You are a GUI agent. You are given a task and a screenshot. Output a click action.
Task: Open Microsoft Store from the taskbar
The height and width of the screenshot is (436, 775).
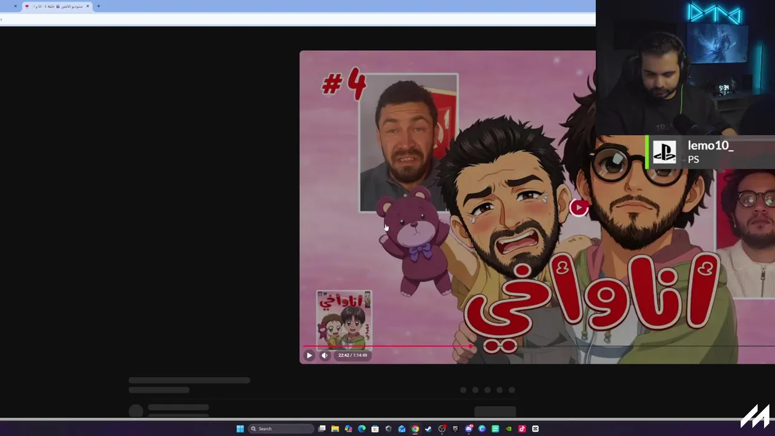pyautogui.click(x=375, y=429)
